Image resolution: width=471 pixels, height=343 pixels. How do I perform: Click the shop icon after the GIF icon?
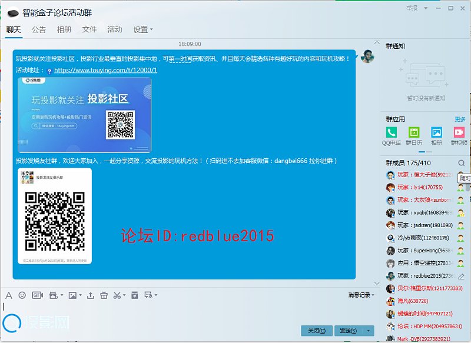tap(53, 295)
